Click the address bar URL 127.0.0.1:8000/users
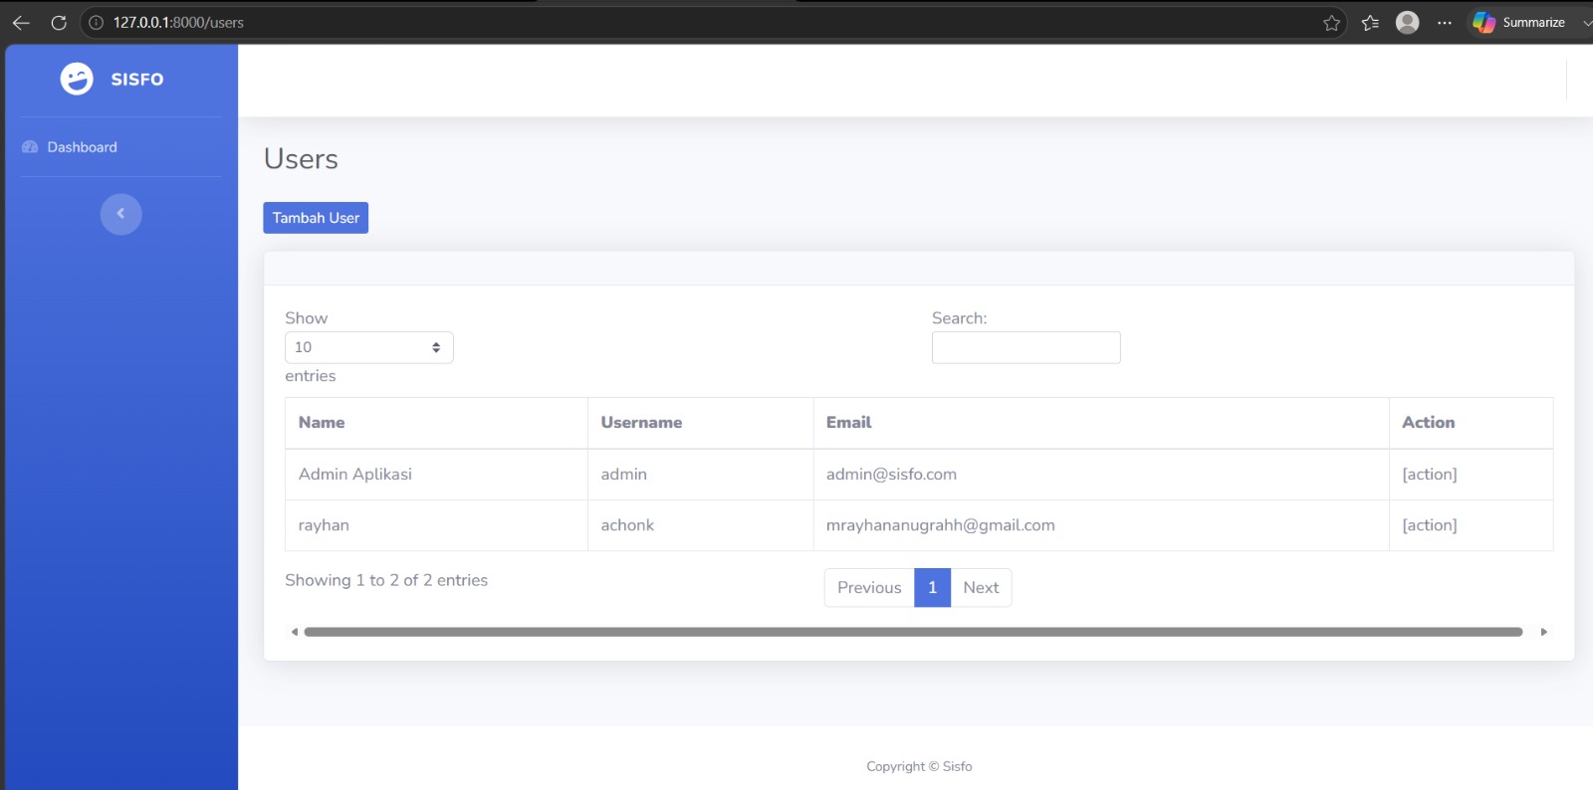 pyautogui.click(x=178, y=22)
